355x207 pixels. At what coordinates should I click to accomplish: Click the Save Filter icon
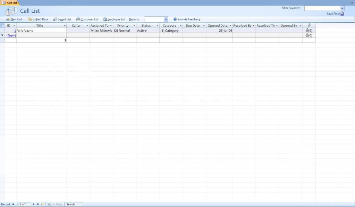pyautogui.click(x=342, y=13)
